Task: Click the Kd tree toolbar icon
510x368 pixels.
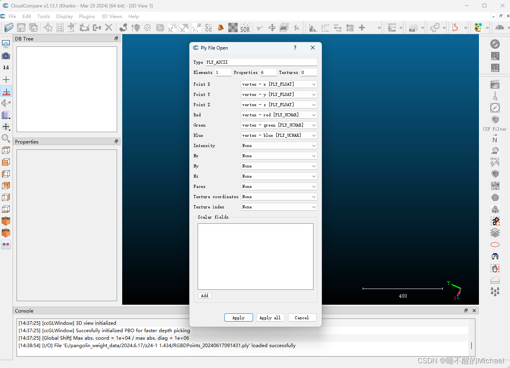Action: 412,28
